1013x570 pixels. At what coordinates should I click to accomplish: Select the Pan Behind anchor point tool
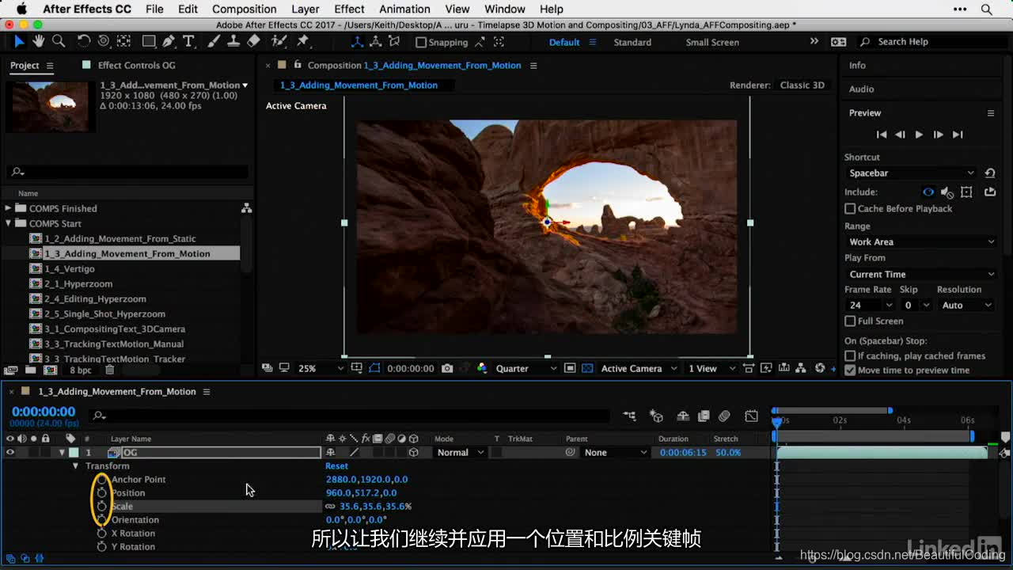point(124,41)
